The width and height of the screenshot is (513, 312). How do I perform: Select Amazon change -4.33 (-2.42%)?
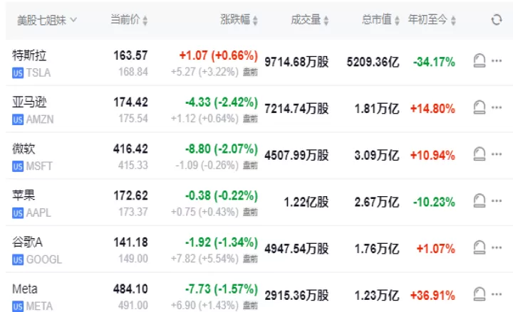222,102
